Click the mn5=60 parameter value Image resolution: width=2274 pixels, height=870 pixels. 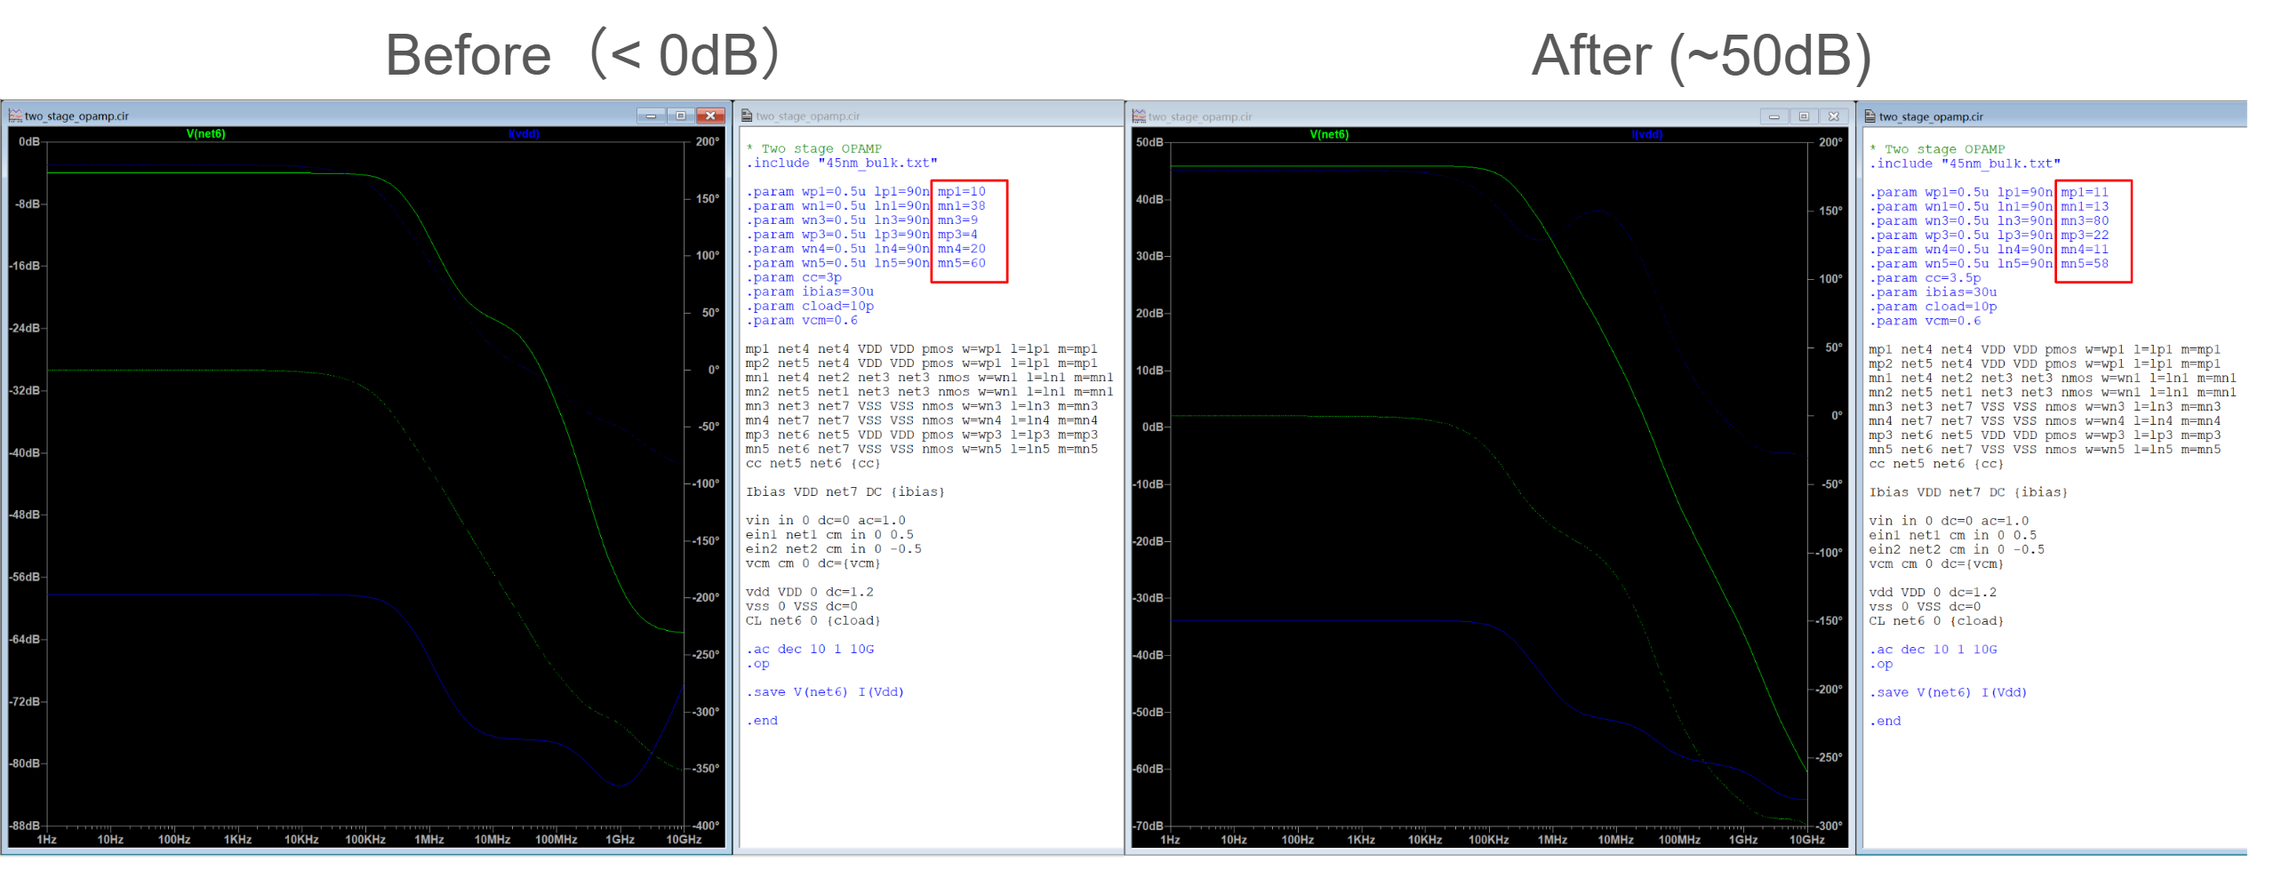point(961,263)
